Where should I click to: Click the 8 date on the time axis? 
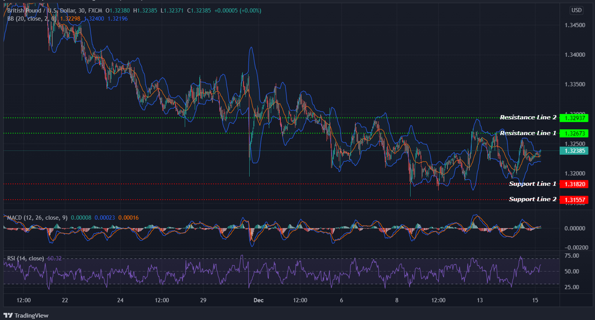pyautogui.click(x=397, y=300)
